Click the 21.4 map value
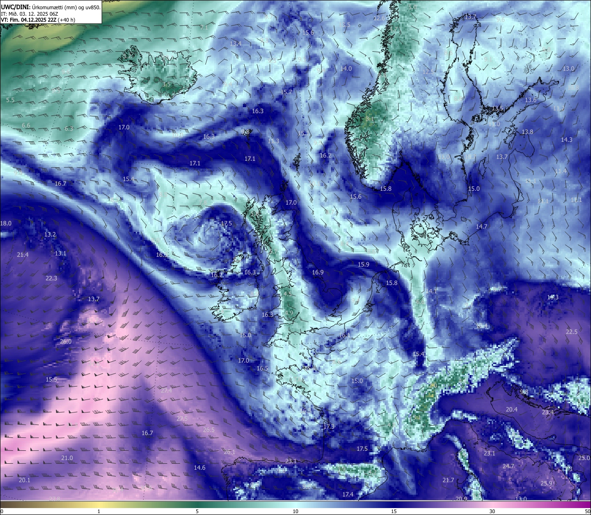Image resolution: width=591 pixels, height=515 pixels. tap(23, 255)
